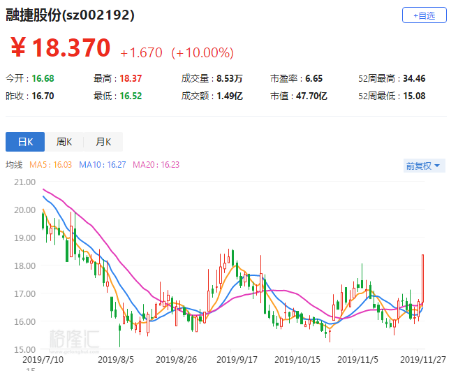This screenshot has width=465, height=371.
Task: Click the 2019/11/5 date axis label
Action: [x=357, y=359]
